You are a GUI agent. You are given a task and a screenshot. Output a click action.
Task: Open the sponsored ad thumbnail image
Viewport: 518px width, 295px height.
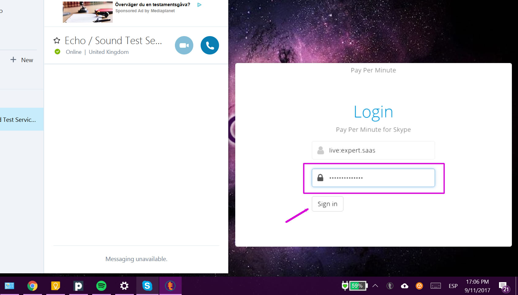tap(88, 12)
